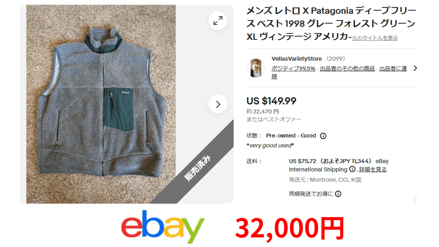439x247 pixels.
Task: Click the 販売済み sold banner
Action: coord(198,168)
